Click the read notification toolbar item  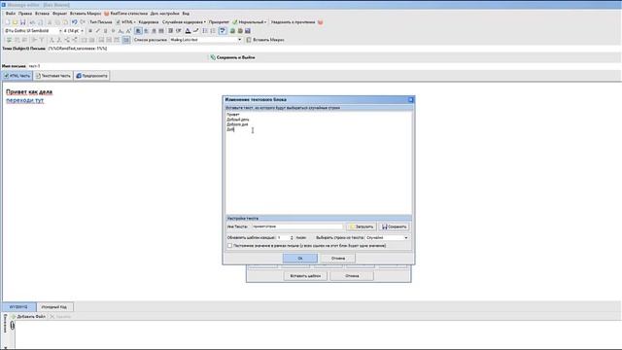[293, 22]
